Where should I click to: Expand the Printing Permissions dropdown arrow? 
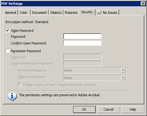click(x=123, y=70)
